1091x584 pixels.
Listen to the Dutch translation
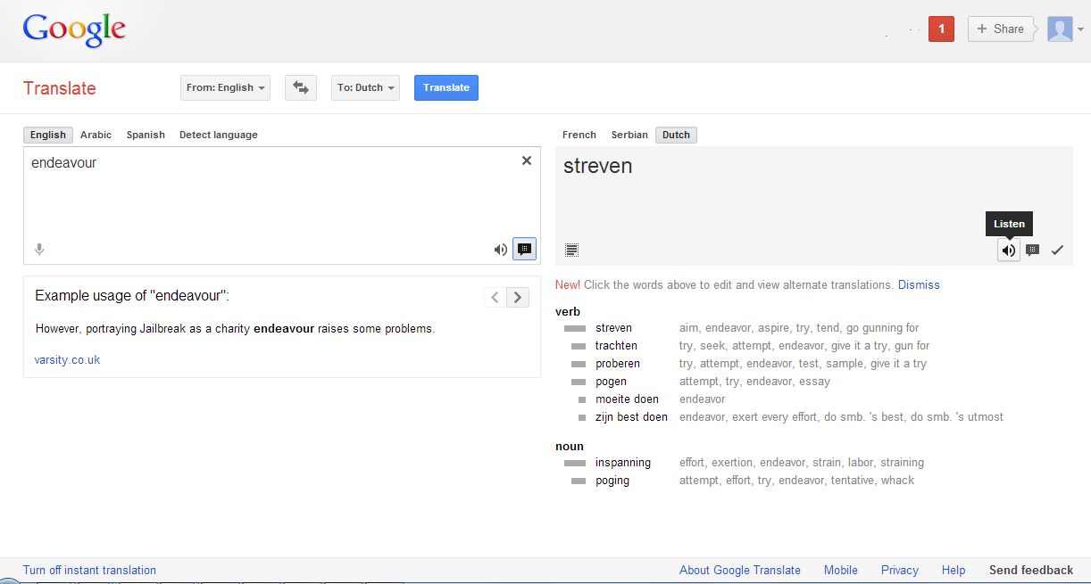coord(1009,251)
